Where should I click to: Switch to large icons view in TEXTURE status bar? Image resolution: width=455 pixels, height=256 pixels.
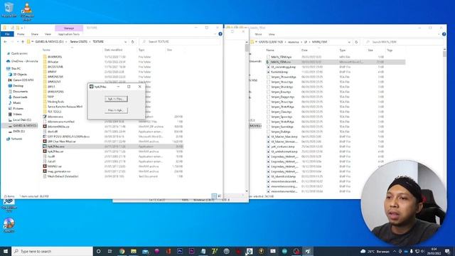pyautogui.click(x=220, y=196)
